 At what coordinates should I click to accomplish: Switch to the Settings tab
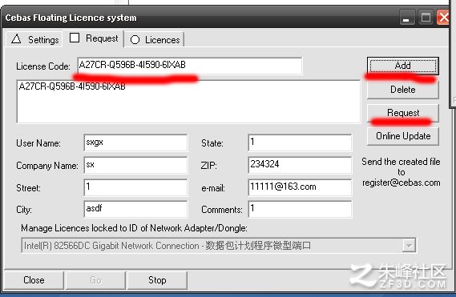pyautogui.click(x=34, y=39)
